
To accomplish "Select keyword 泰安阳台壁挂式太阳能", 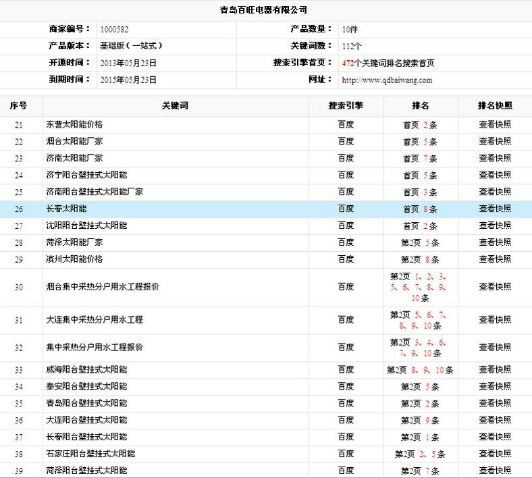I will pyautogui.click(x=86, y=386).
